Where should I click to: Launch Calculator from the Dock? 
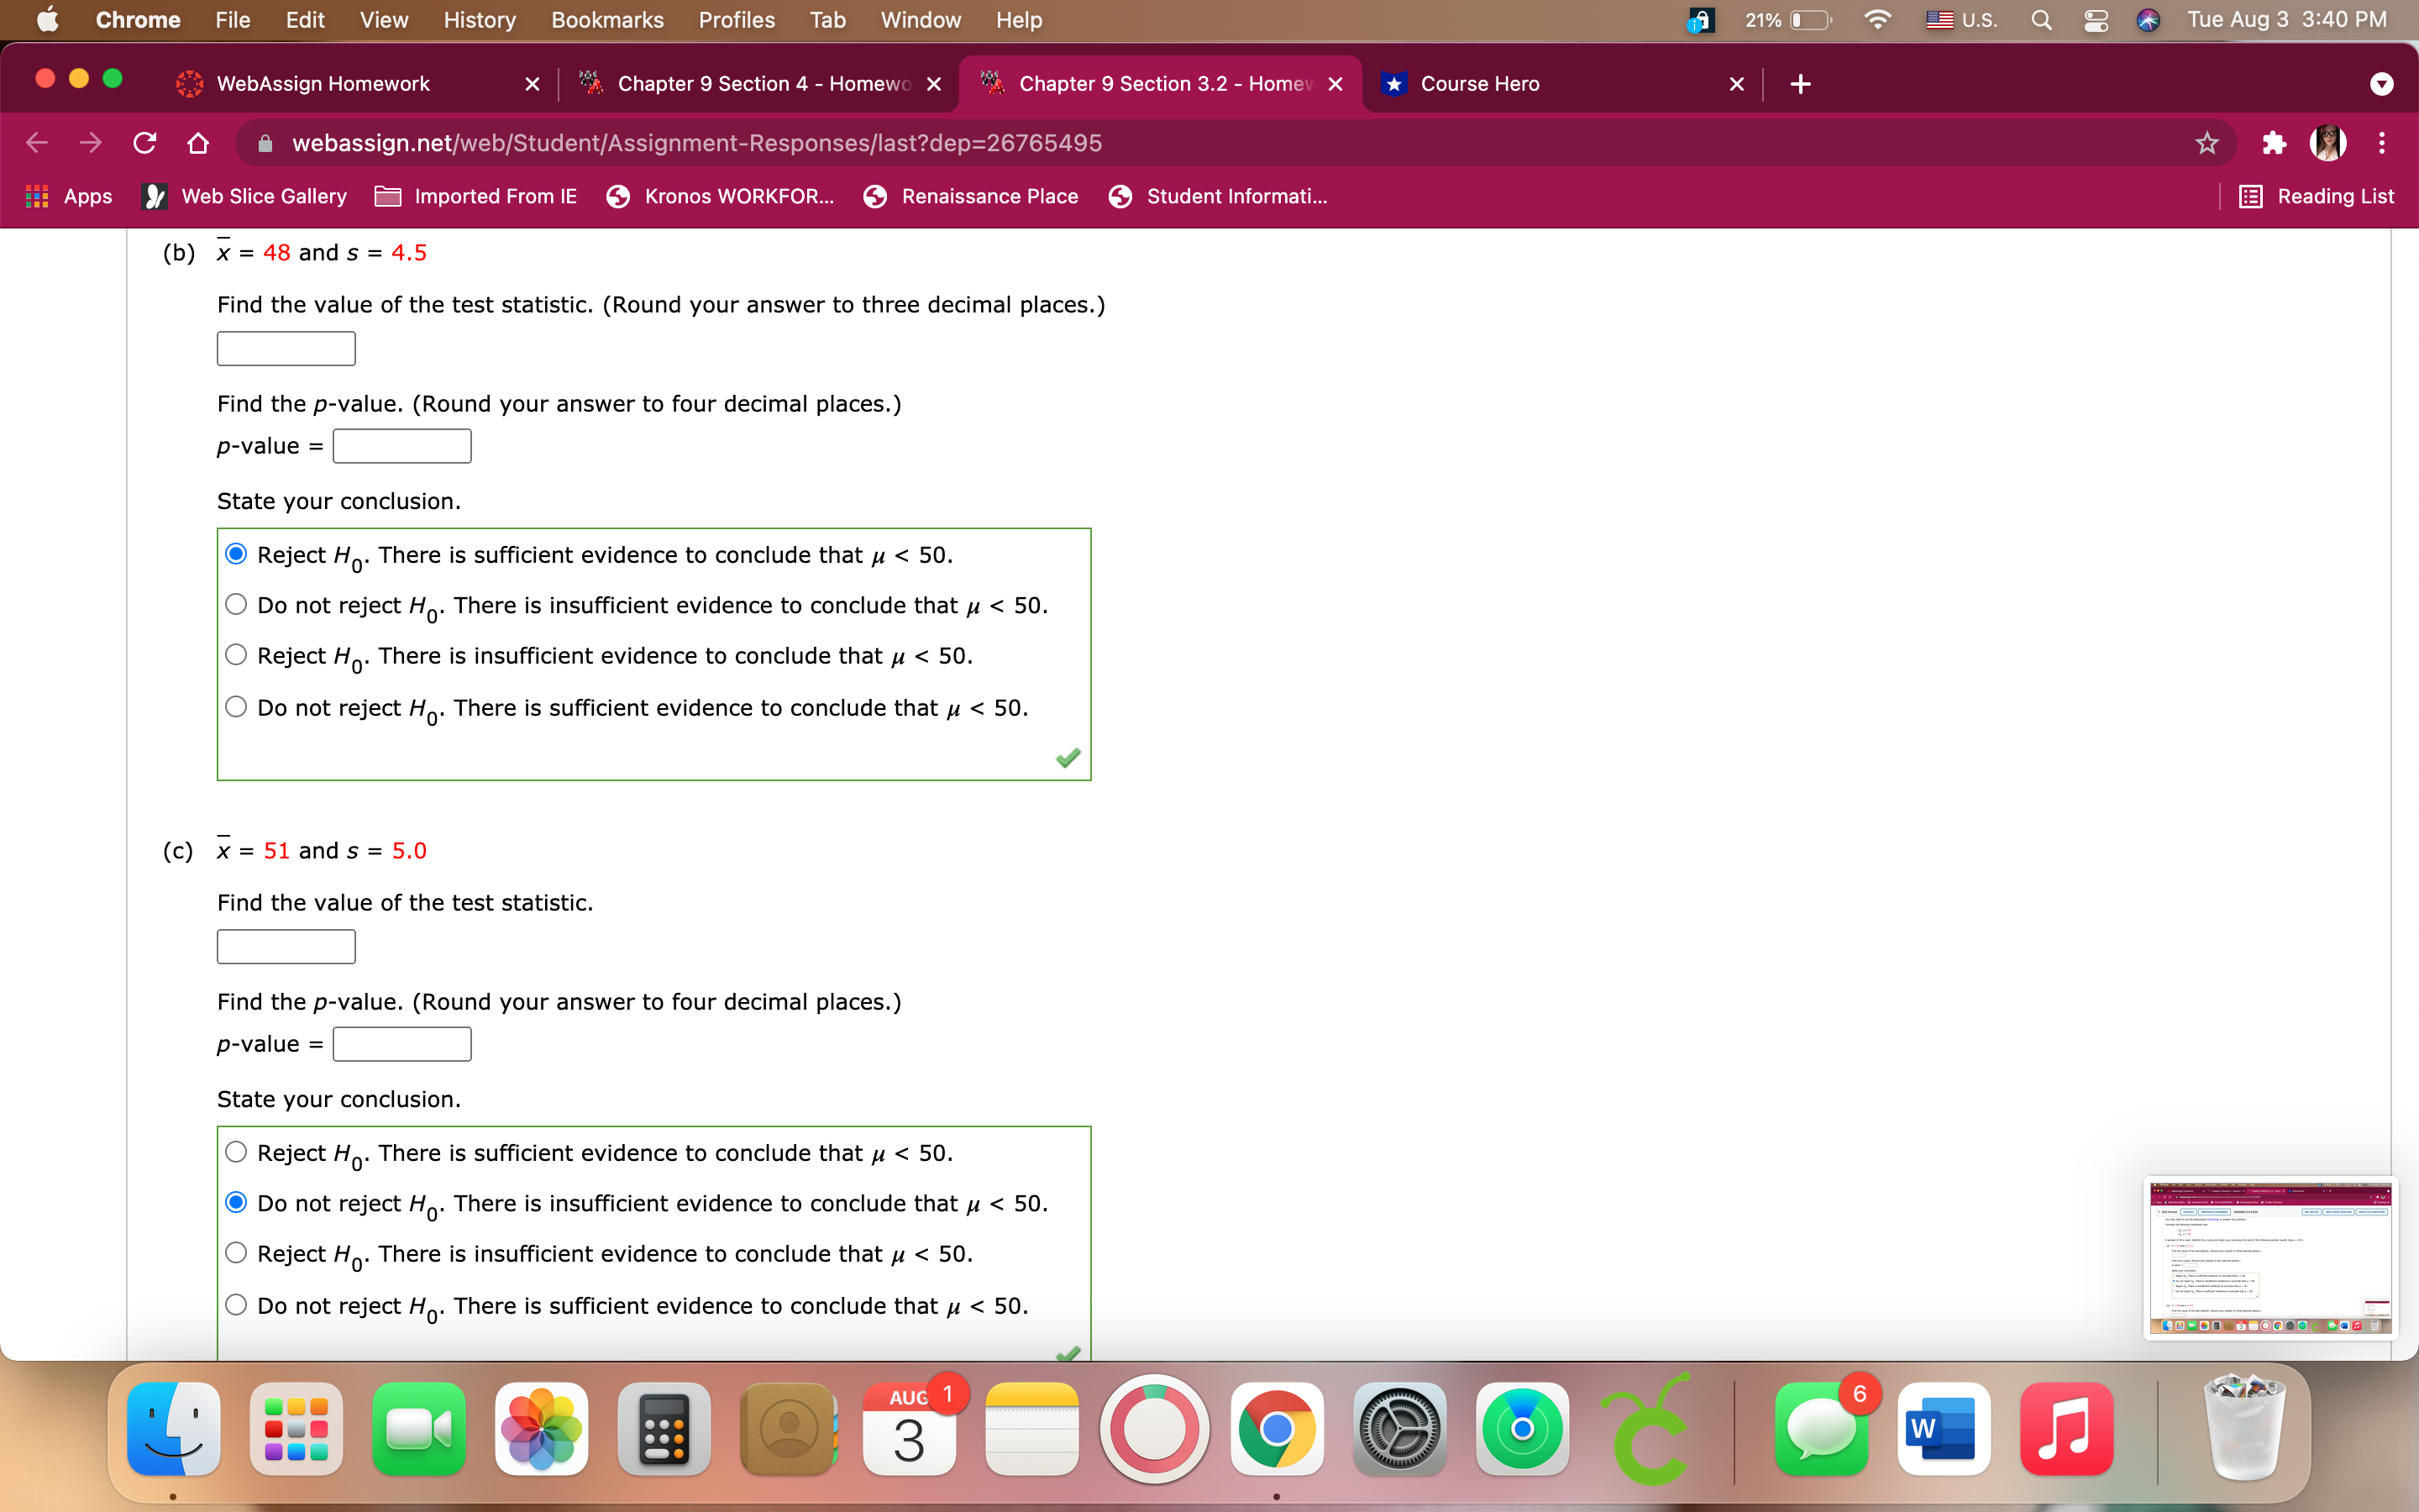coord(664,1429)
